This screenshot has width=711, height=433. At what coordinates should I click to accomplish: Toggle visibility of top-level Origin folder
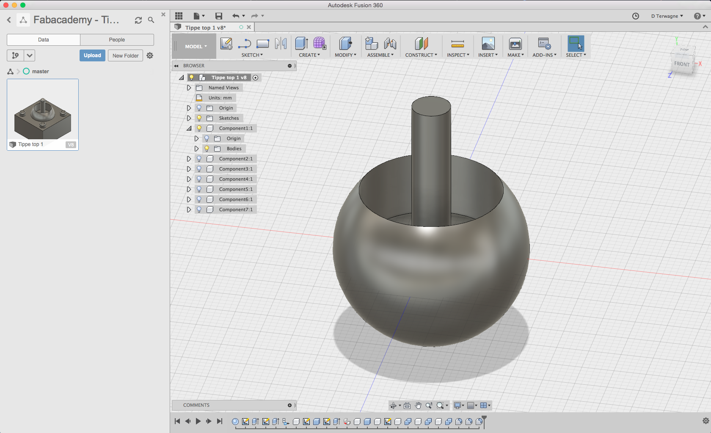point(199,108)
